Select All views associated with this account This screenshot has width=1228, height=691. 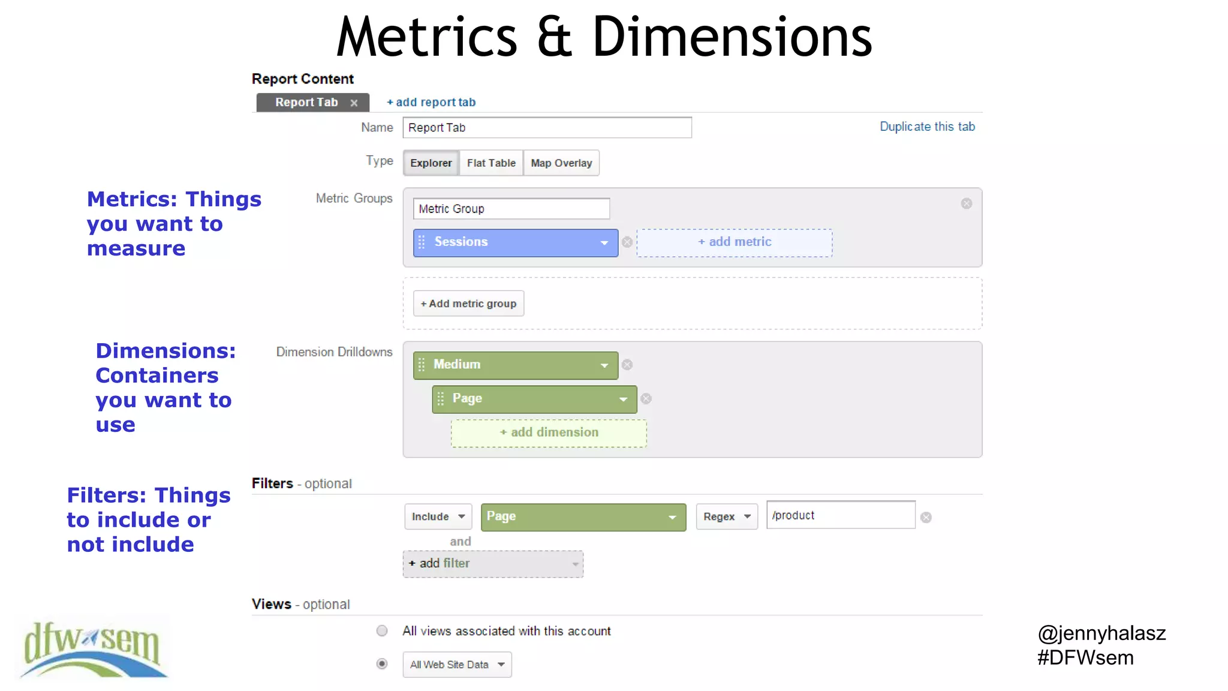[382, 630]
